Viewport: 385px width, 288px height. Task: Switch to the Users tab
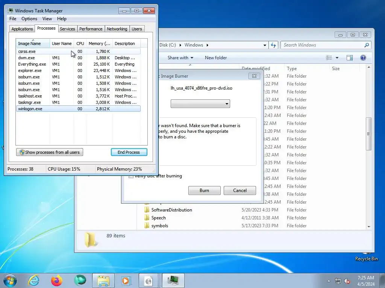[x=137, y=29]
